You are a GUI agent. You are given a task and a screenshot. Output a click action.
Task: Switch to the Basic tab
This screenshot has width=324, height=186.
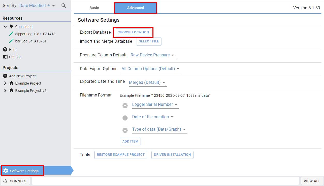tap(94, 8)
